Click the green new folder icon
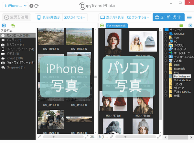The image size is (194, 143). click(181, 26)
